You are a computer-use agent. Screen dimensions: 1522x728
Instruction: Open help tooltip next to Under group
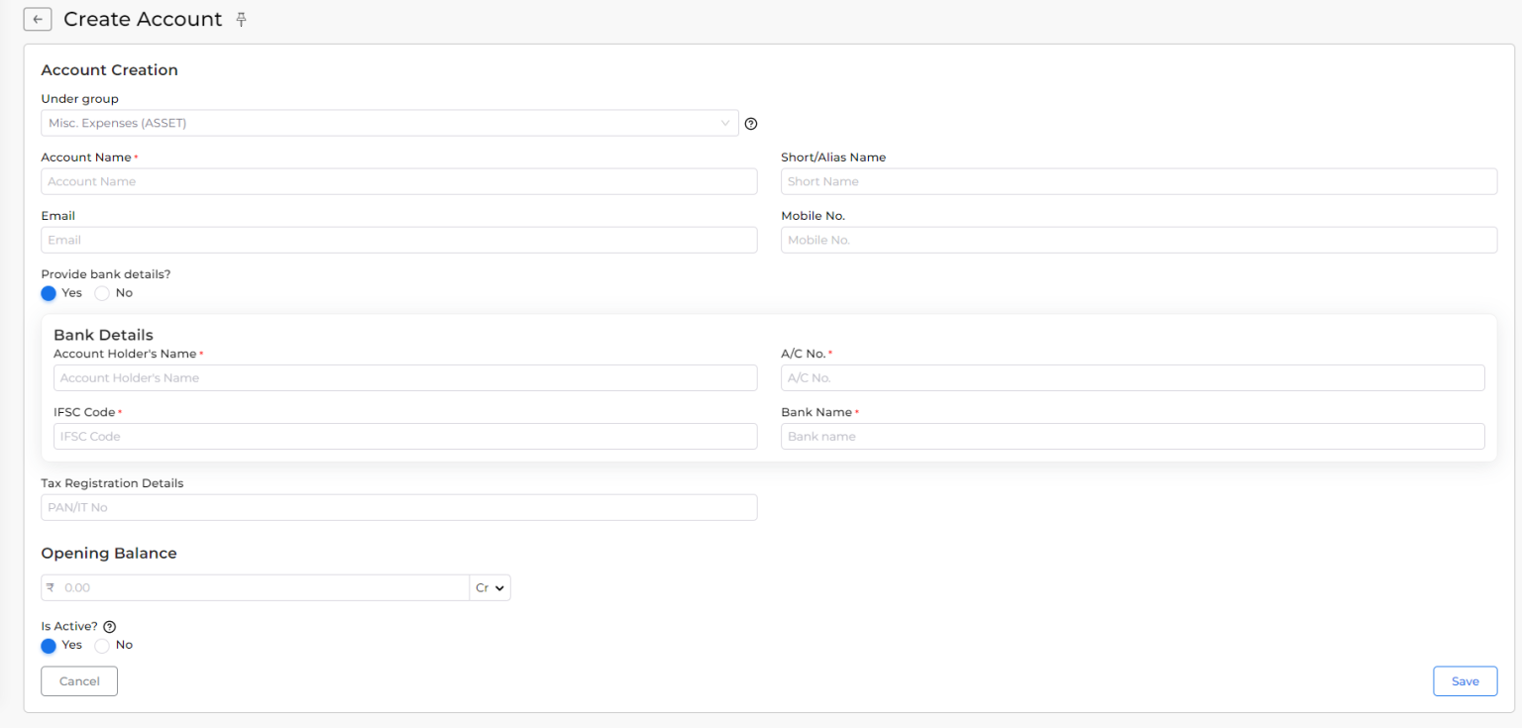click(x=751, y=123)
